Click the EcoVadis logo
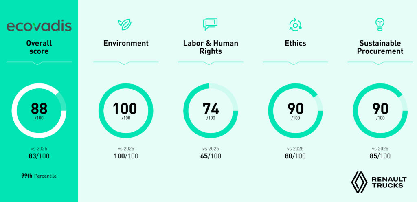Image resolution: width=417 pixels, height=202 pixels. pos(39,26)
